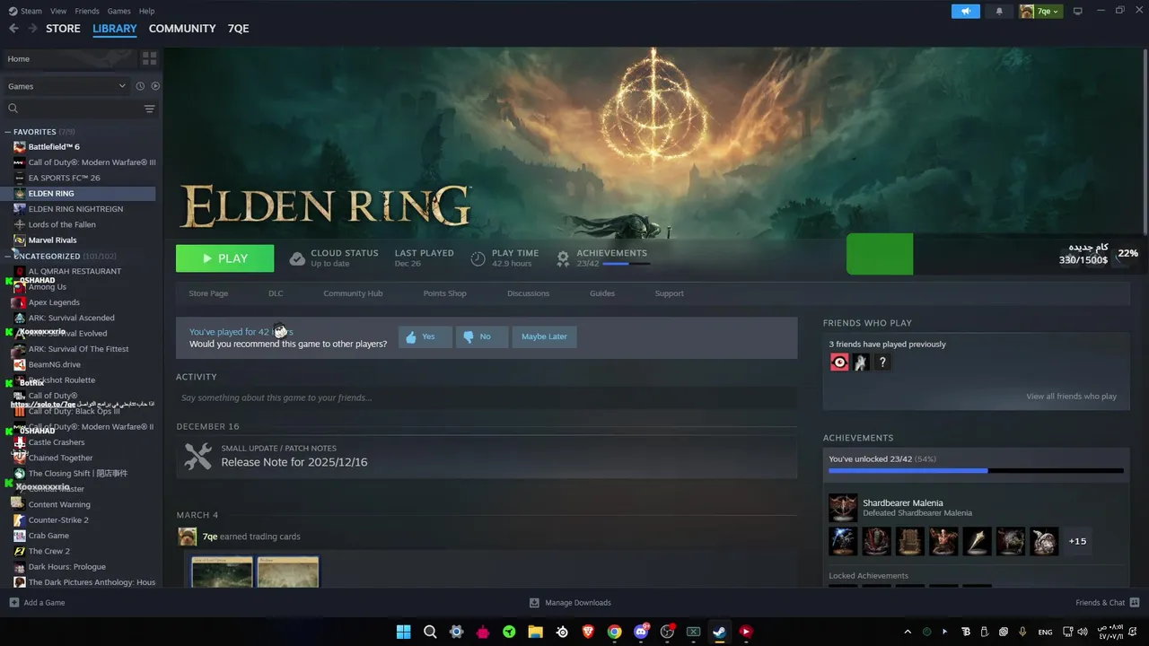The image size is (1149, 646).
Task: Open Discord from the taskbar
Action: point(641,632)
